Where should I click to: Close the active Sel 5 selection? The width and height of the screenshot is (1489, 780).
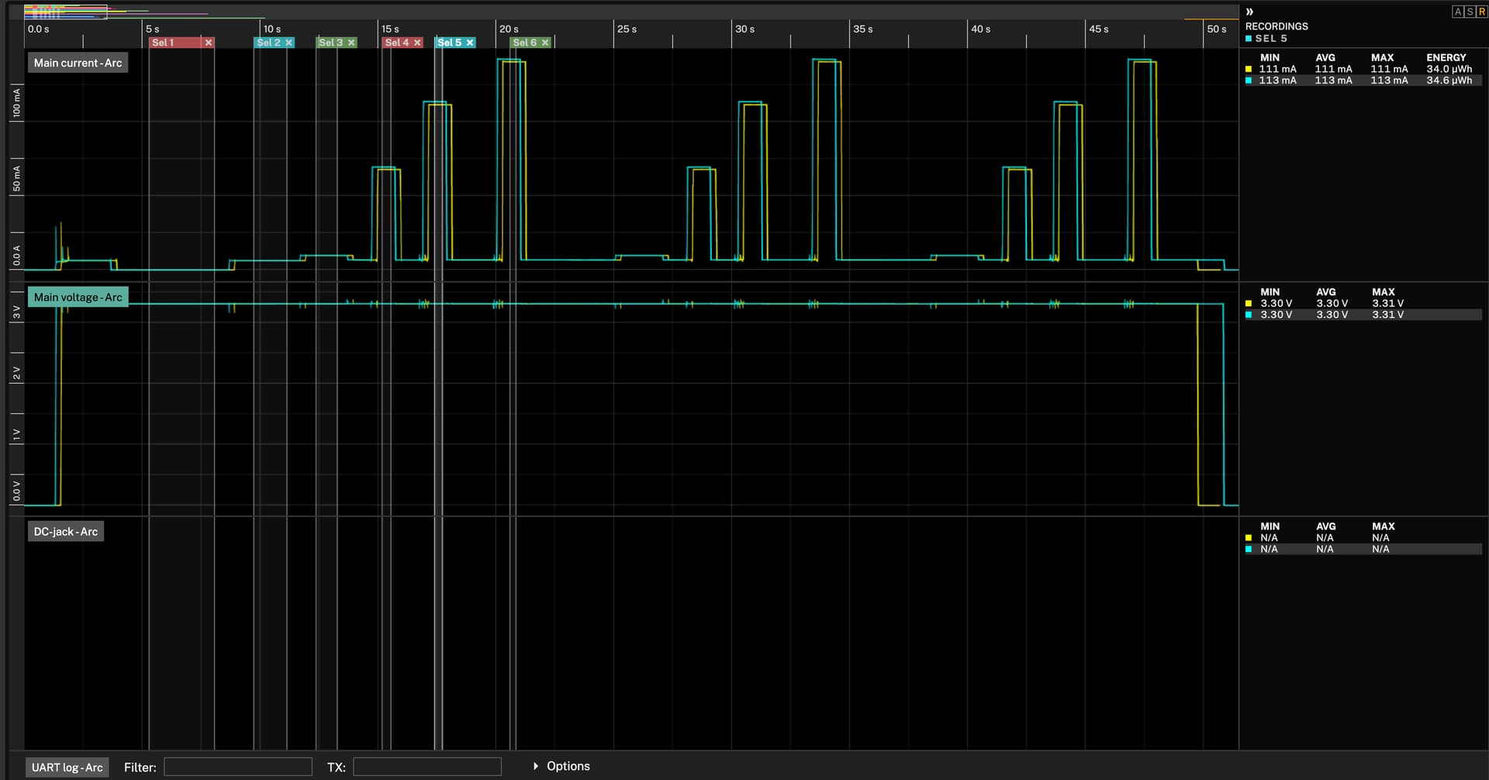coord(470,43)
